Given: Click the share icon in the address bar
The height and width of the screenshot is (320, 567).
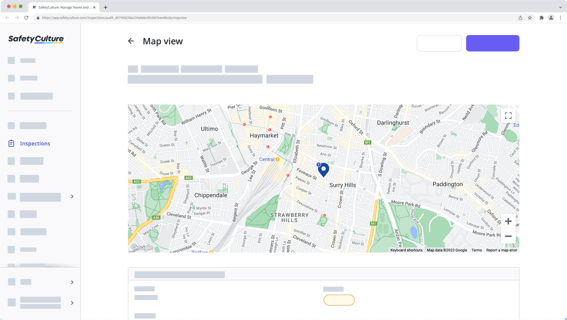Looking at the screenshot, I should 520,18.
